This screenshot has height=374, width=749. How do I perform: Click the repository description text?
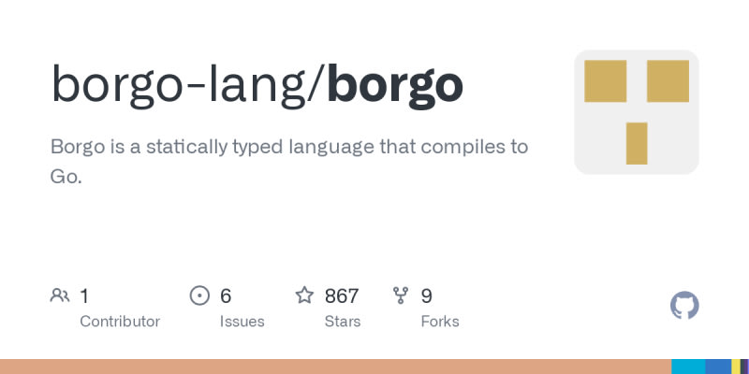click(x=289, y=162)
